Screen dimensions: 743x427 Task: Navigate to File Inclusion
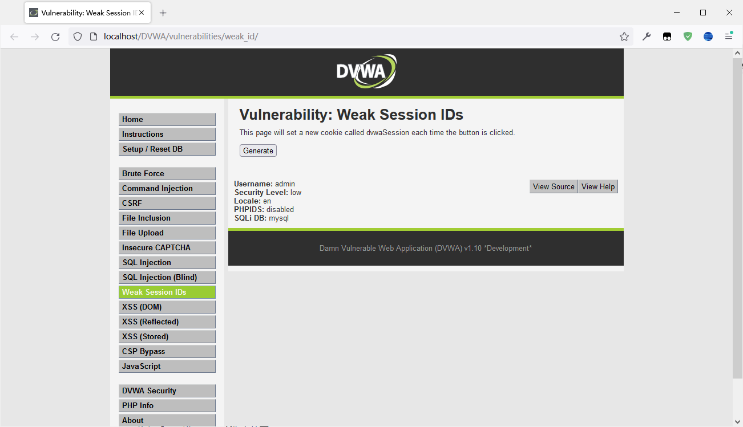(x=167, y=218)
